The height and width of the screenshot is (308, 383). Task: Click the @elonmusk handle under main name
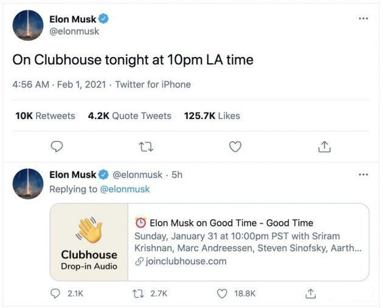tap(74, 32)
